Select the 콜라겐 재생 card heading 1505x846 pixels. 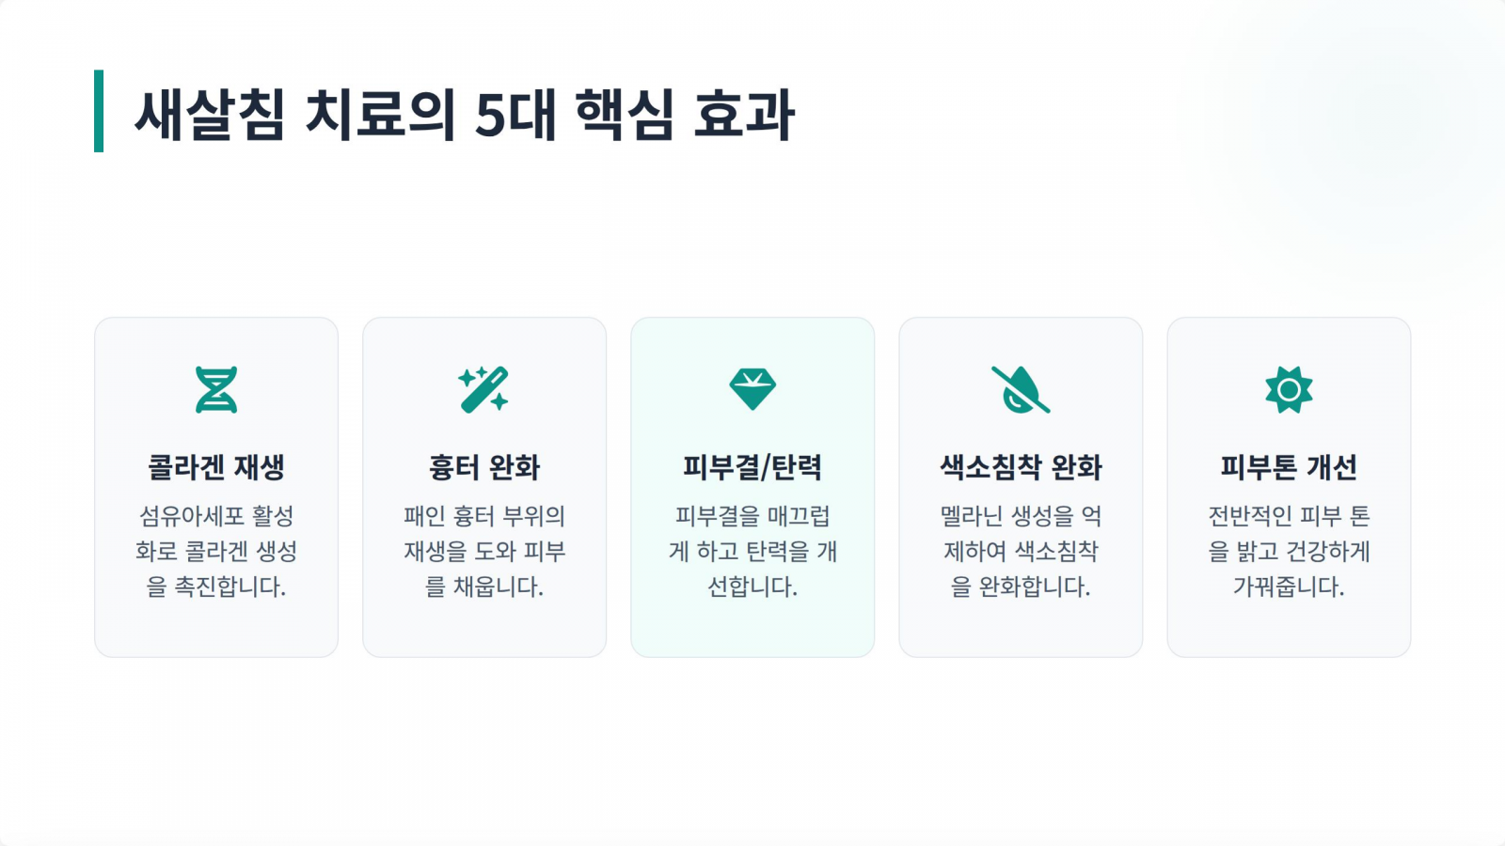point(216,467)
